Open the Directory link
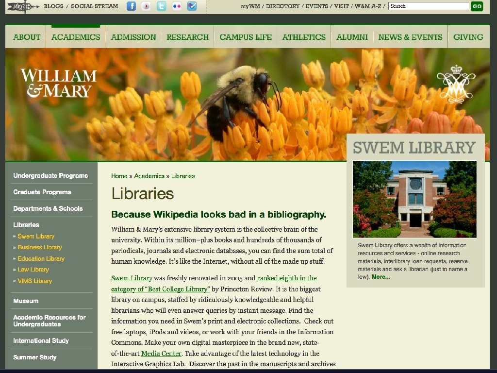This screenshot has width=497, height=373. click(283, 6)
